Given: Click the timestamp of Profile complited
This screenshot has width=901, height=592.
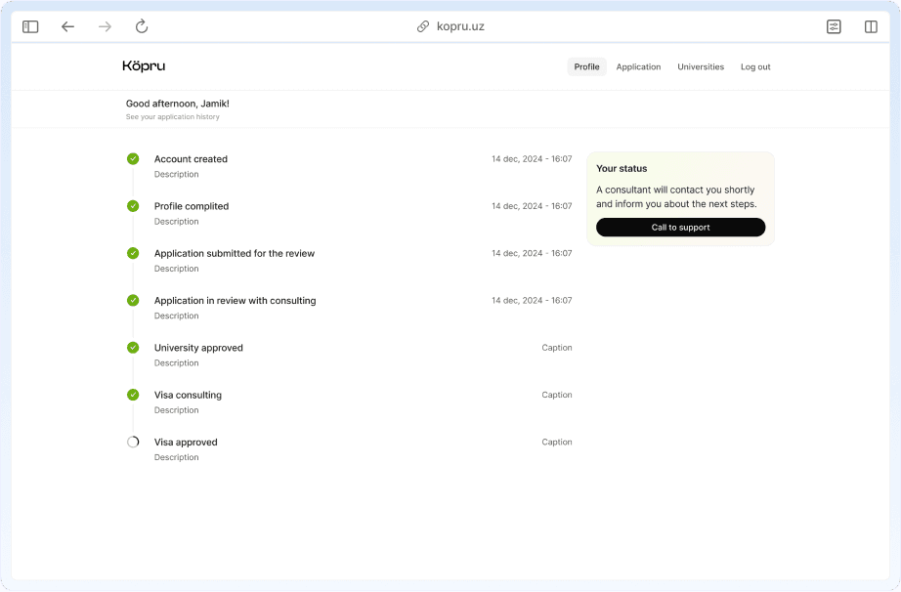Looking at the screenshot, I should point(532,206).
